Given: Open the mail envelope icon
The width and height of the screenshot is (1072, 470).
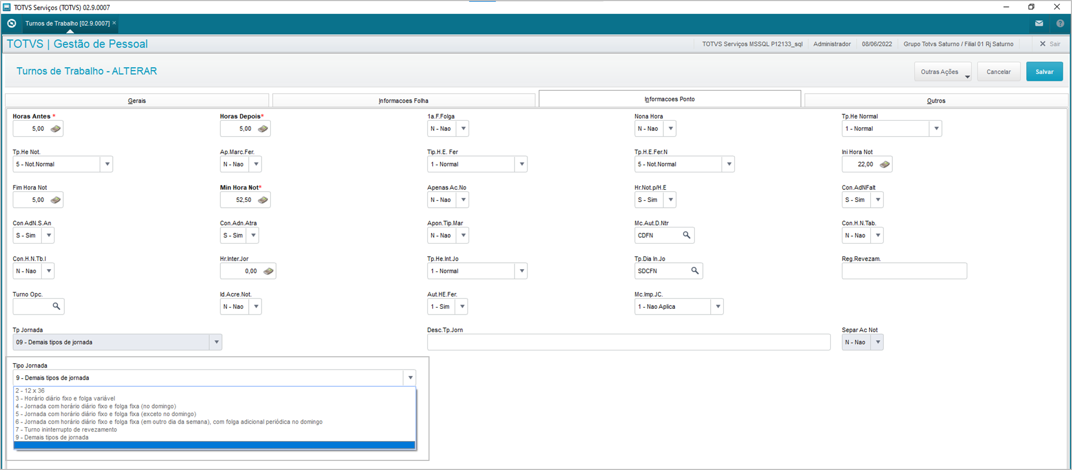Looking at the screenshot, I should point(1039,23).
